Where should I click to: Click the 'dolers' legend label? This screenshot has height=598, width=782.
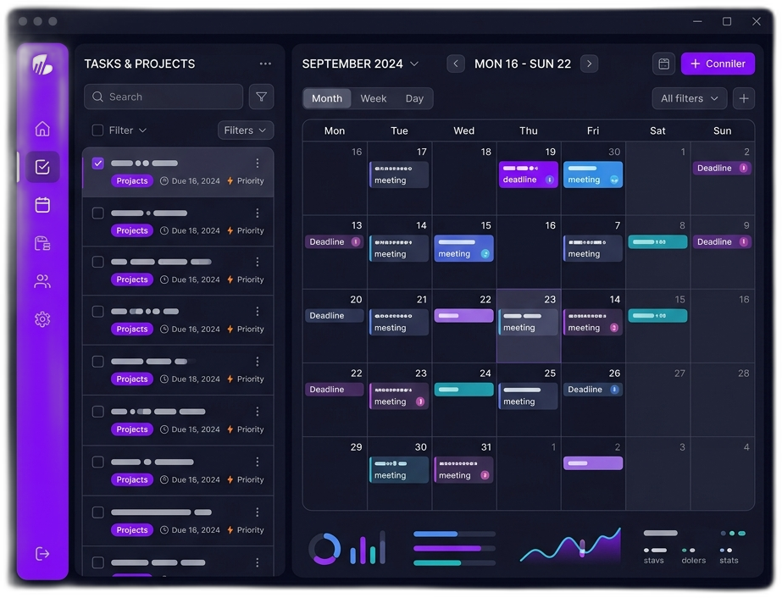693,561
